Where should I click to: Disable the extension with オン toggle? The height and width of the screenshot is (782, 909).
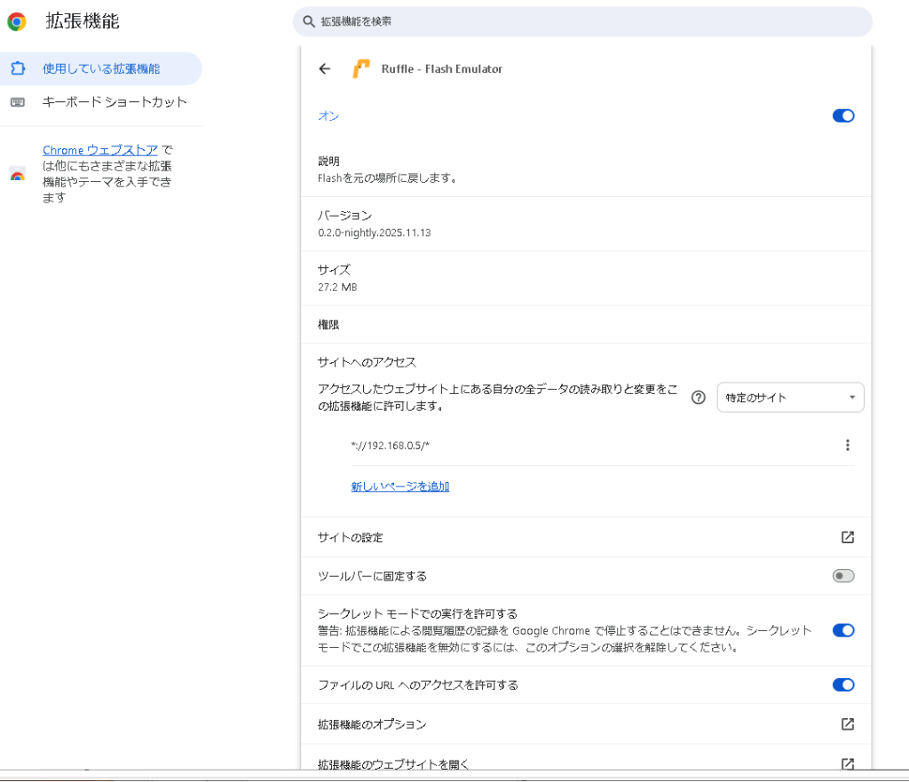tap(842, 115)
